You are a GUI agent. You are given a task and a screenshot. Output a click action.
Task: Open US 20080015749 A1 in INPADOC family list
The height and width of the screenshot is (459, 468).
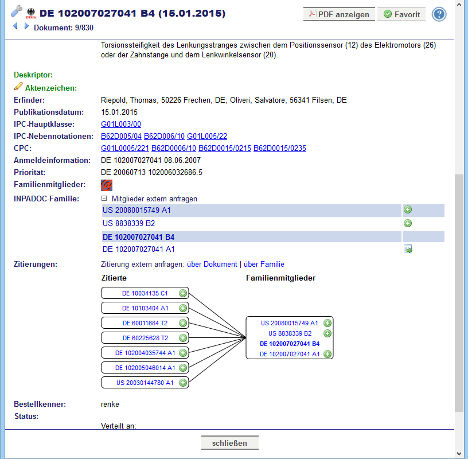(x=136, y=210)
